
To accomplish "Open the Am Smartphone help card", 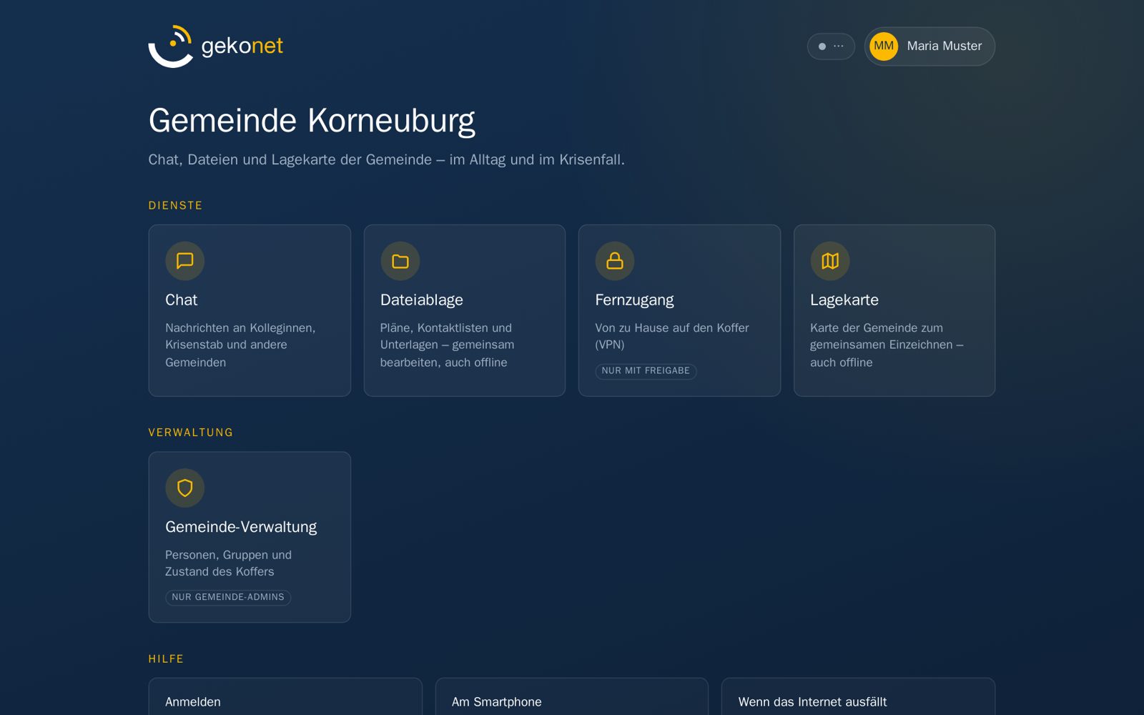I will tap(572, 697).
